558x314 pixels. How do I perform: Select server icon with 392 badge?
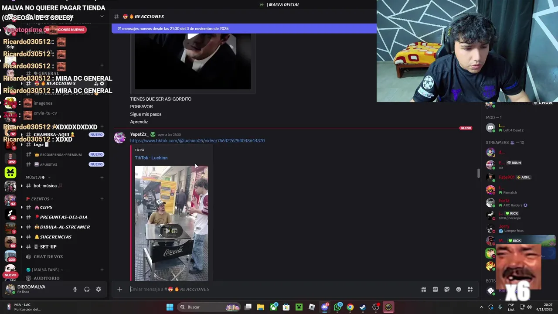[10, 158]
